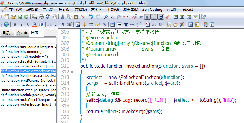The height and width of the screenshot is (123, 244).
Task: Open the 搜索(S) menu
Action: point(64,10)
